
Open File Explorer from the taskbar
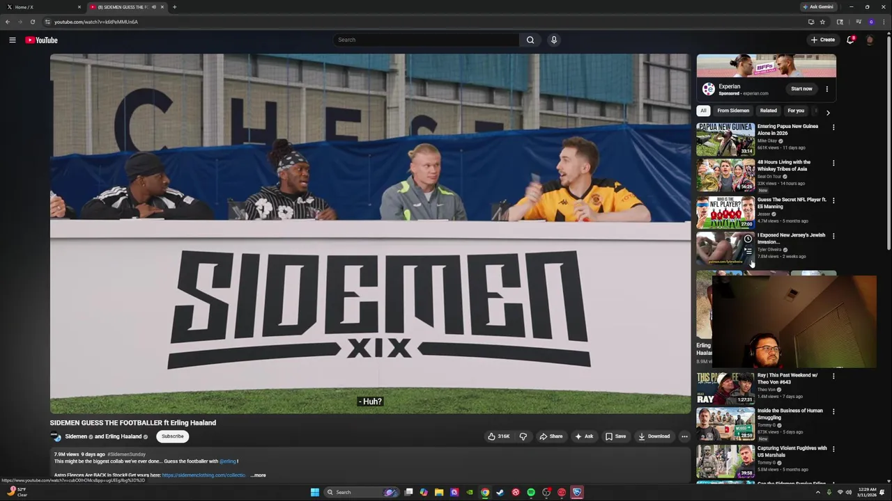point(439,492)
